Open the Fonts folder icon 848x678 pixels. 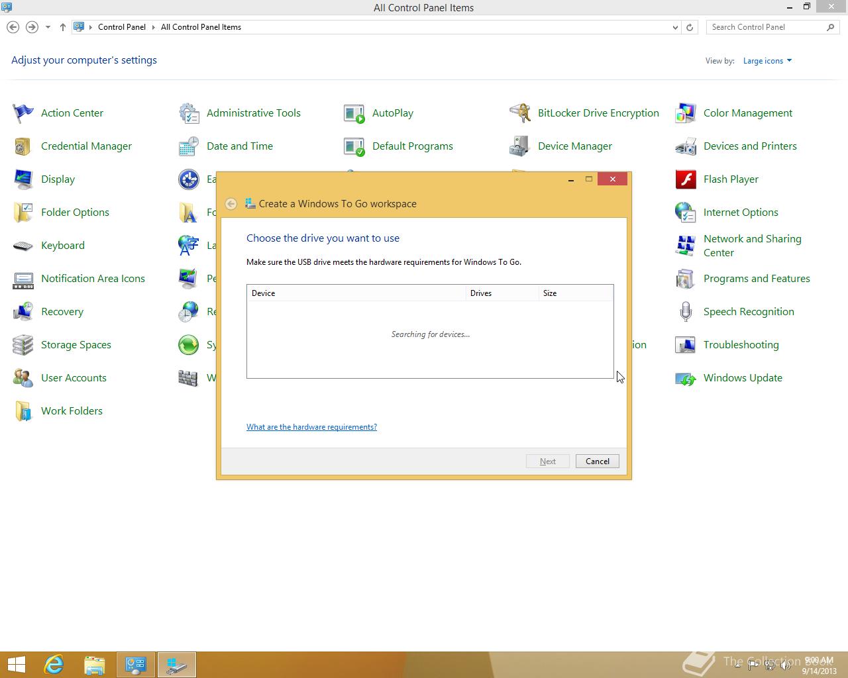[189, 213]
